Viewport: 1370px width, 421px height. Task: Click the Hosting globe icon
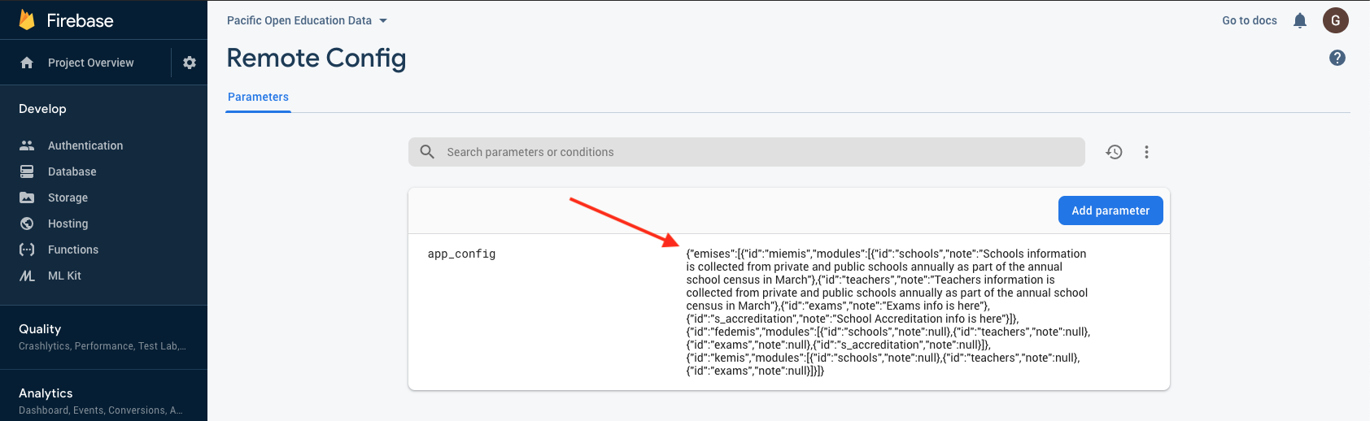pos(27,224)
